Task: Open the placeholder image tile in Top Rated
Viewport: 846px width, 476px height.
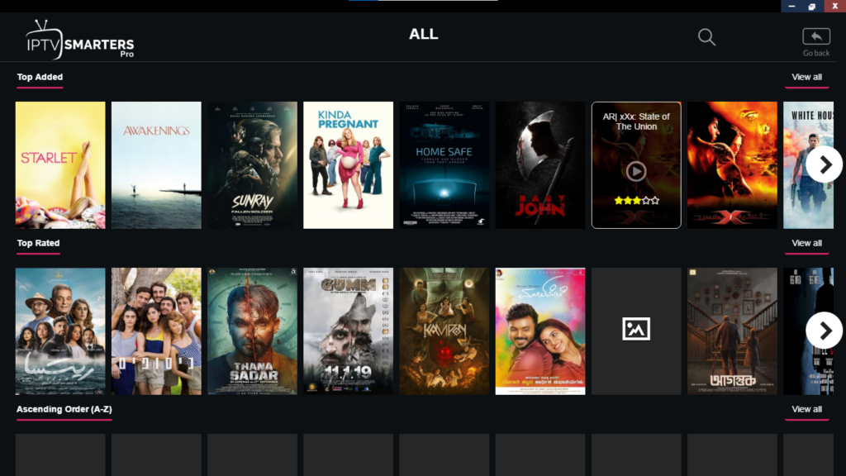Action: pos(635,331)
